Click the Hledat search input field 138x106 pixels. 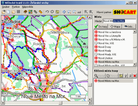click(x=120, y=21)
